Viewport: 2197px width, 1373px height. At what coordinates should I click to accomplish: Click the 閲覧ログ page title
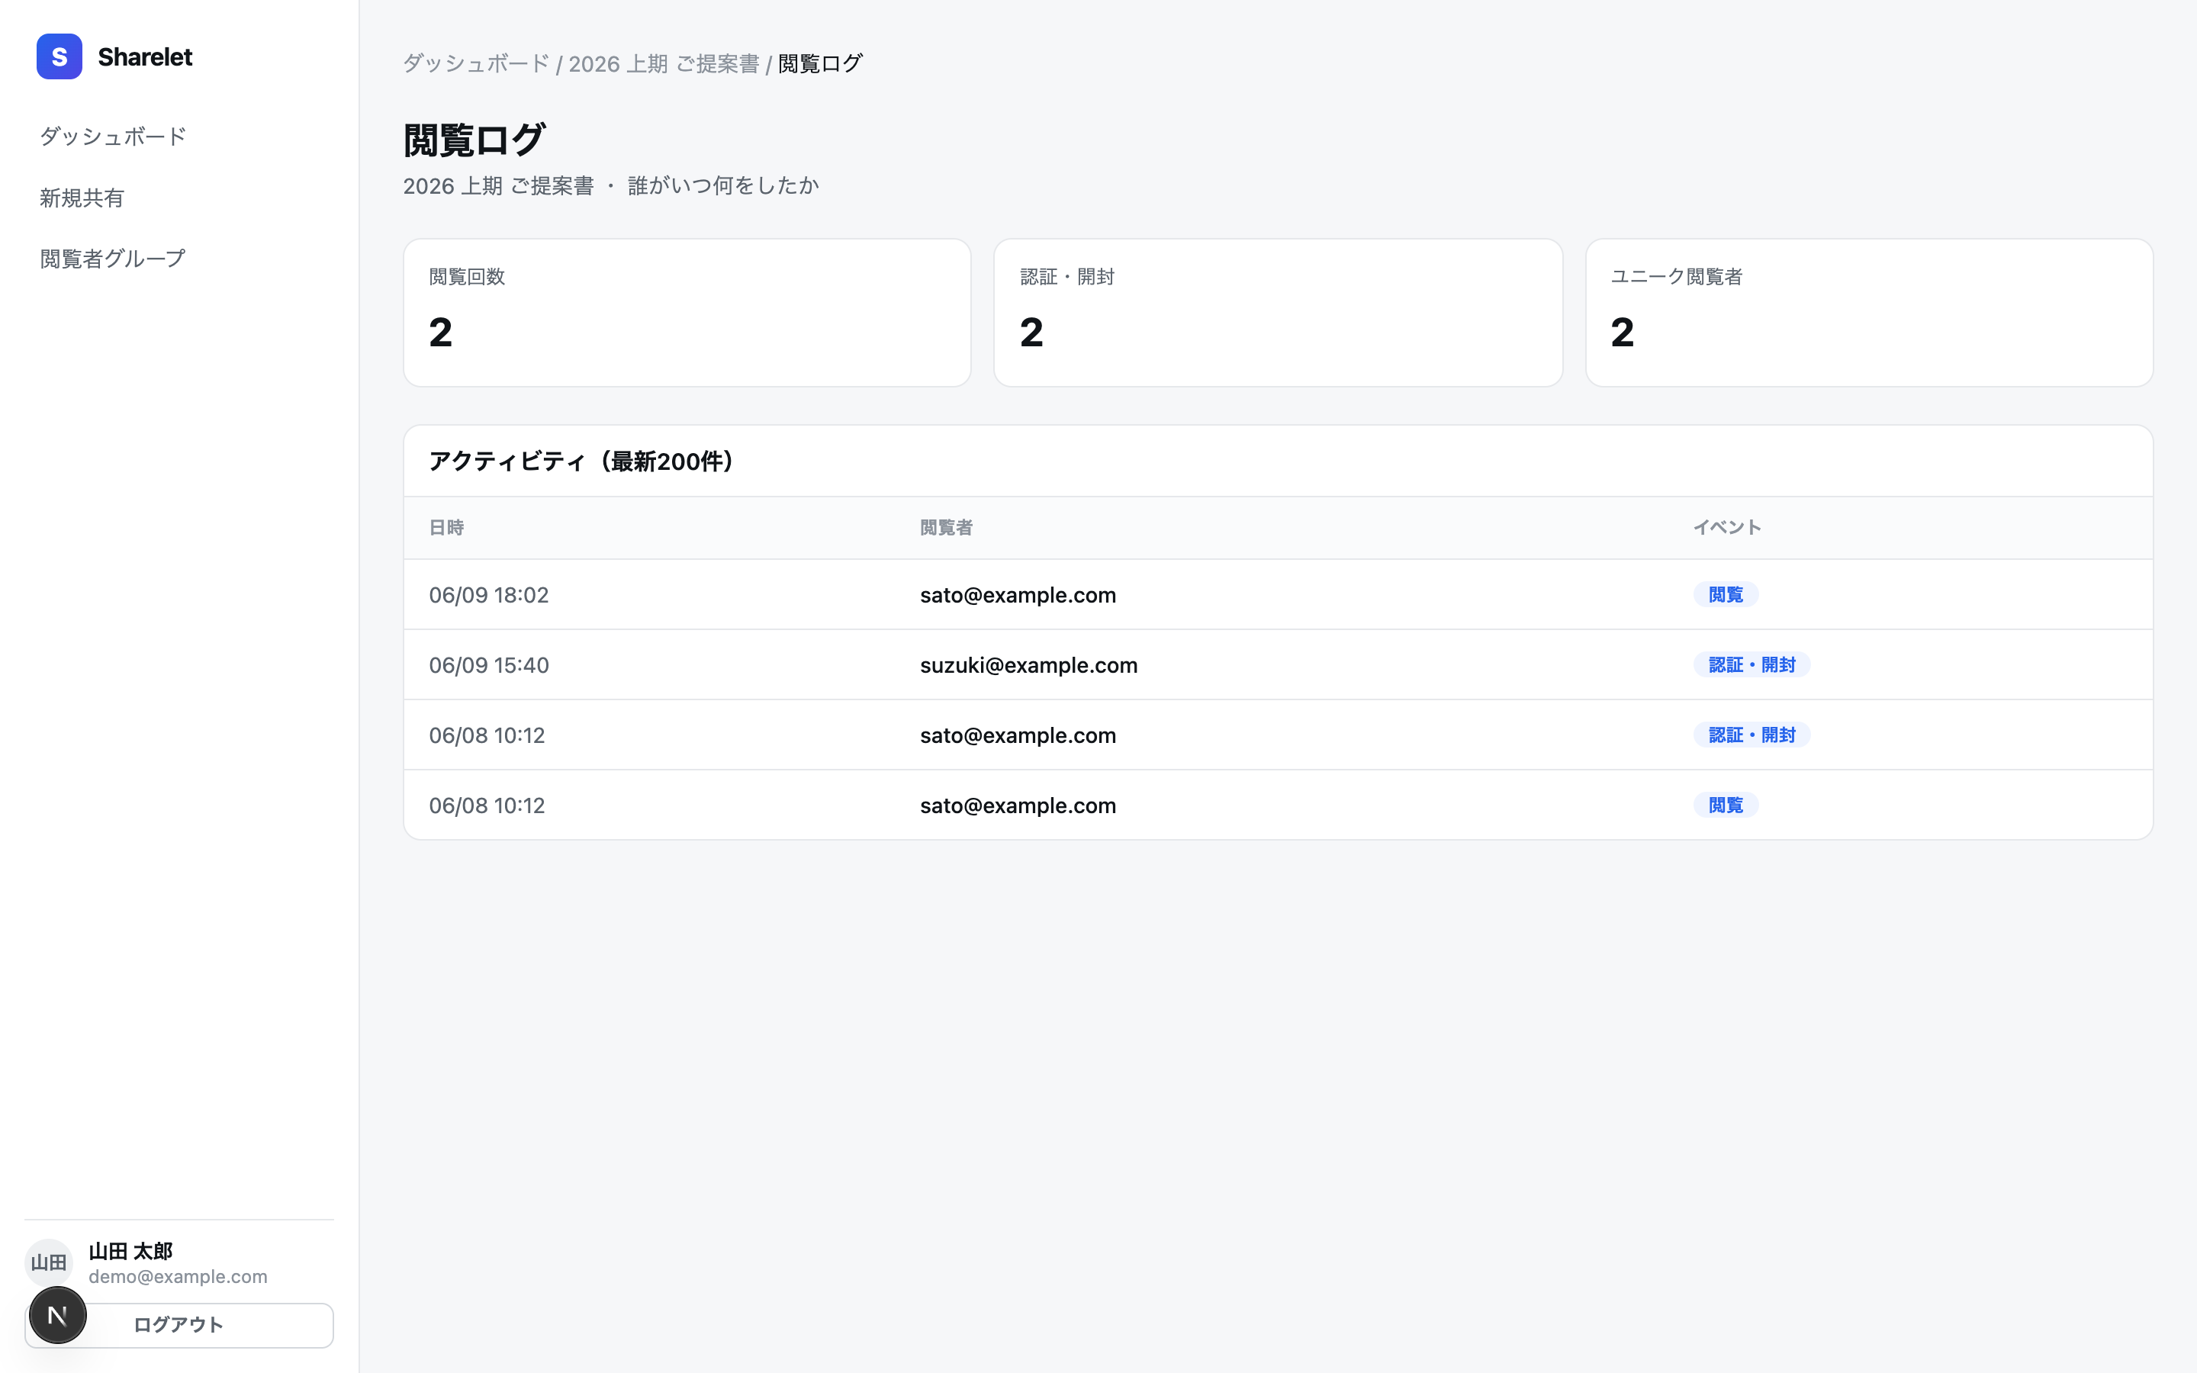pos(474,140)
